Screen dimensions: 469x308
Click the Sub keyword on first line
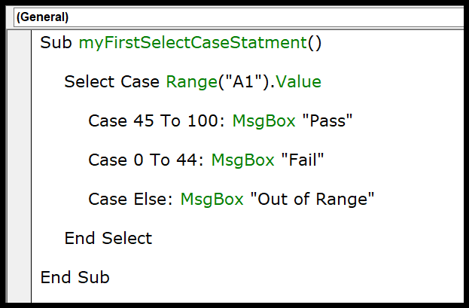[x=56, y=42]
